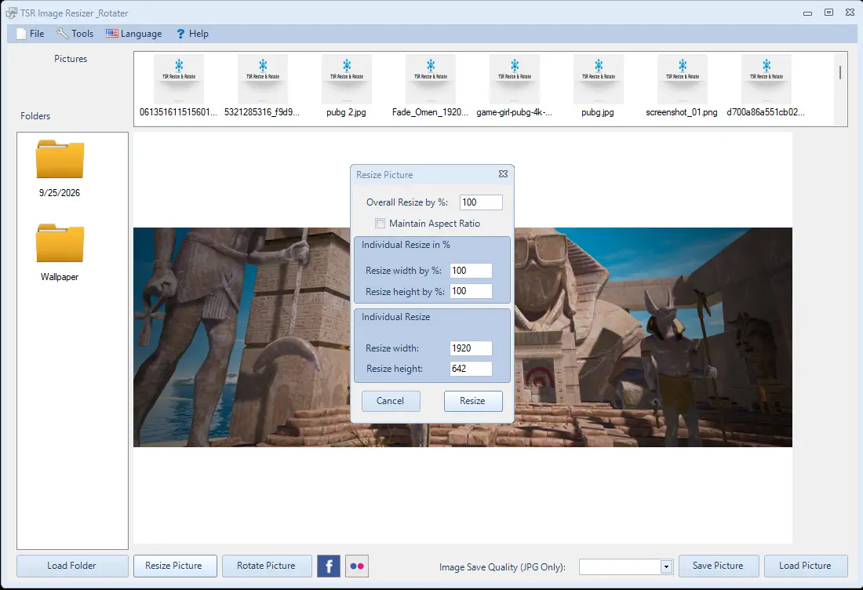Screen dimensions: 863x590
Task: Click the Rotate Picture button
Action: [x=267, y=566]
